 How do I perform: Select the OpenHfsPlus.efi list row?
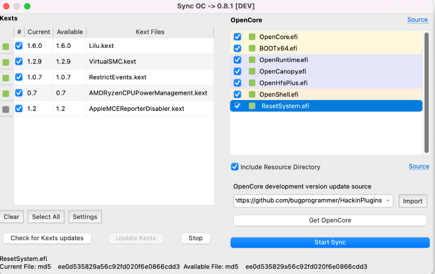click(x=326, y=83)
